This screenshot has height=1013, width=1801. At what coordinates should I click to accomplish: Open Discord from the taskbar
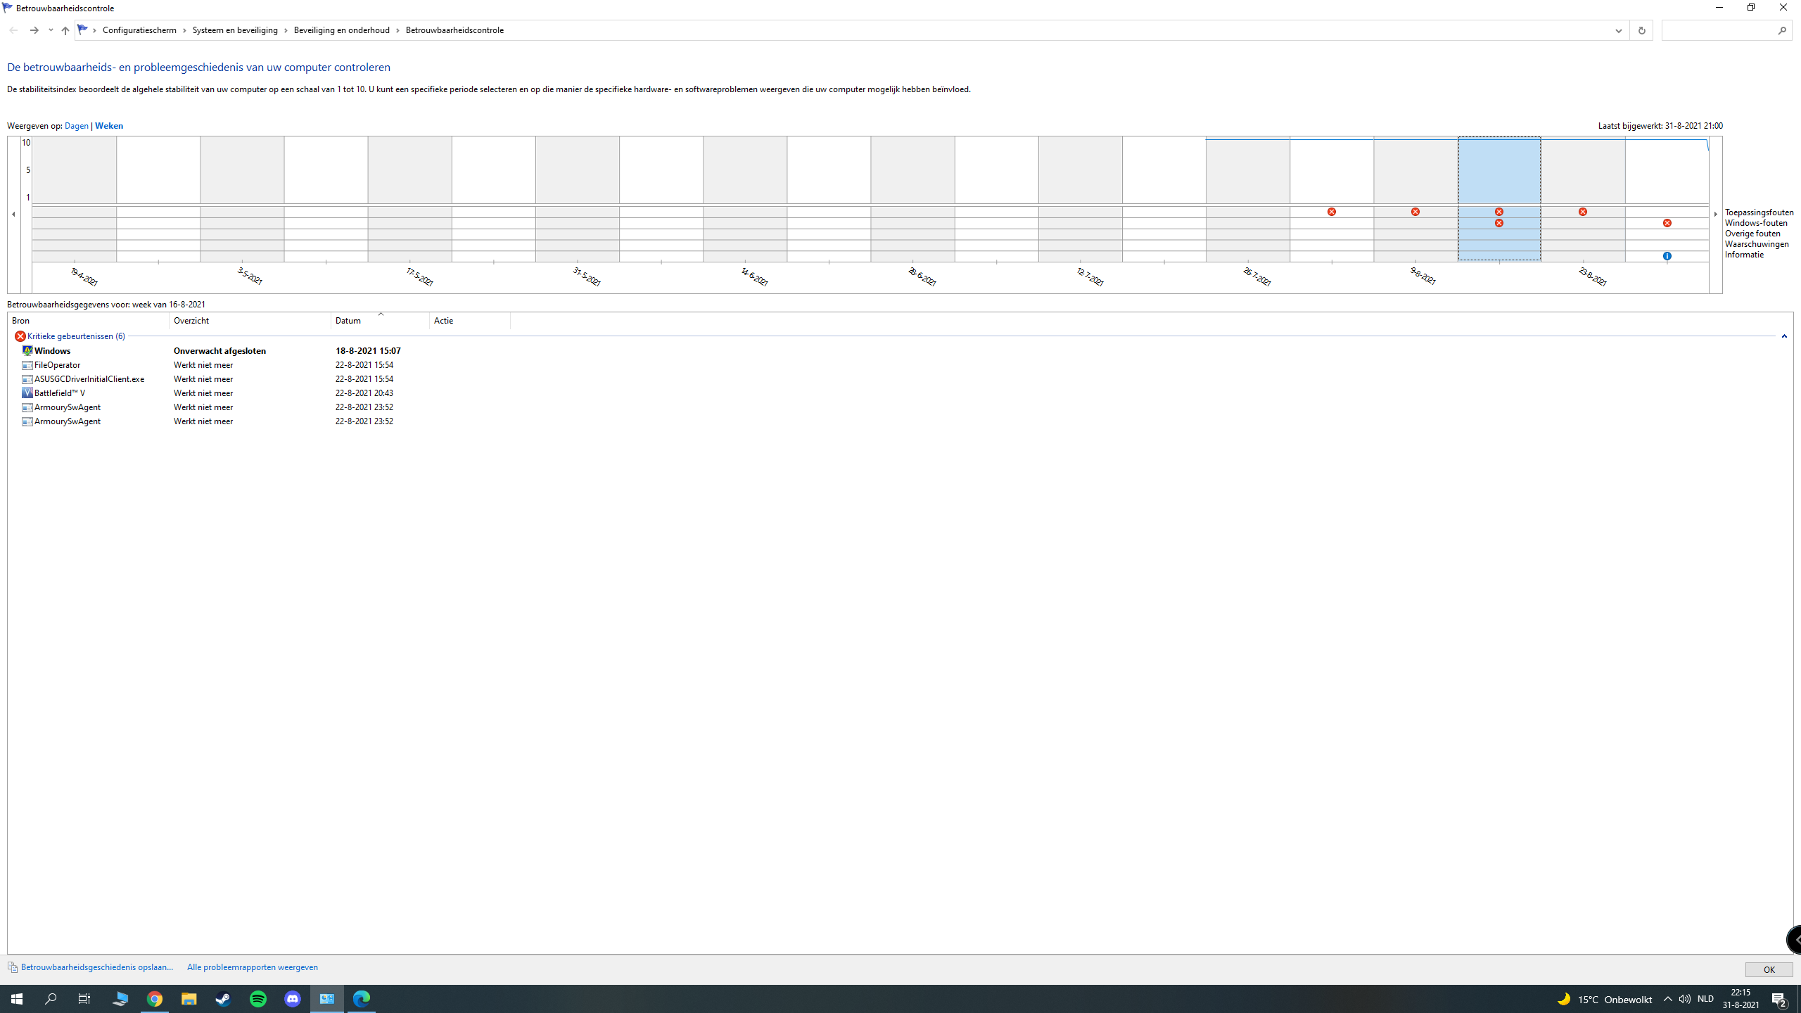(x=293, y=999)
